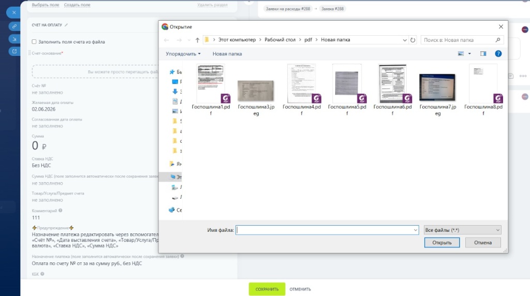
Task: Click the КБК help icon
Action: coord(42,274)
